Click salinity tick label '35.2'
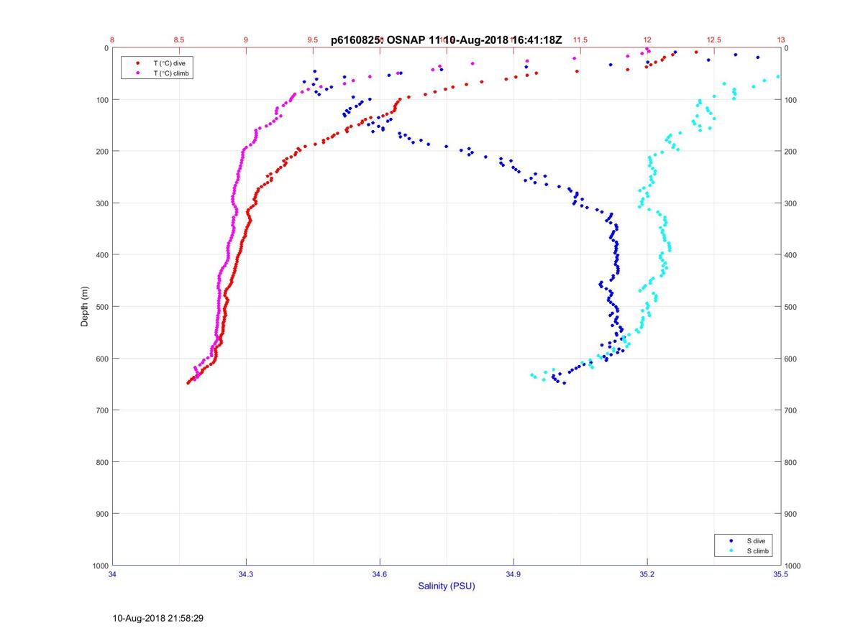Image resolution: width=863 pixels, height=636 pixels. [647, 574]
